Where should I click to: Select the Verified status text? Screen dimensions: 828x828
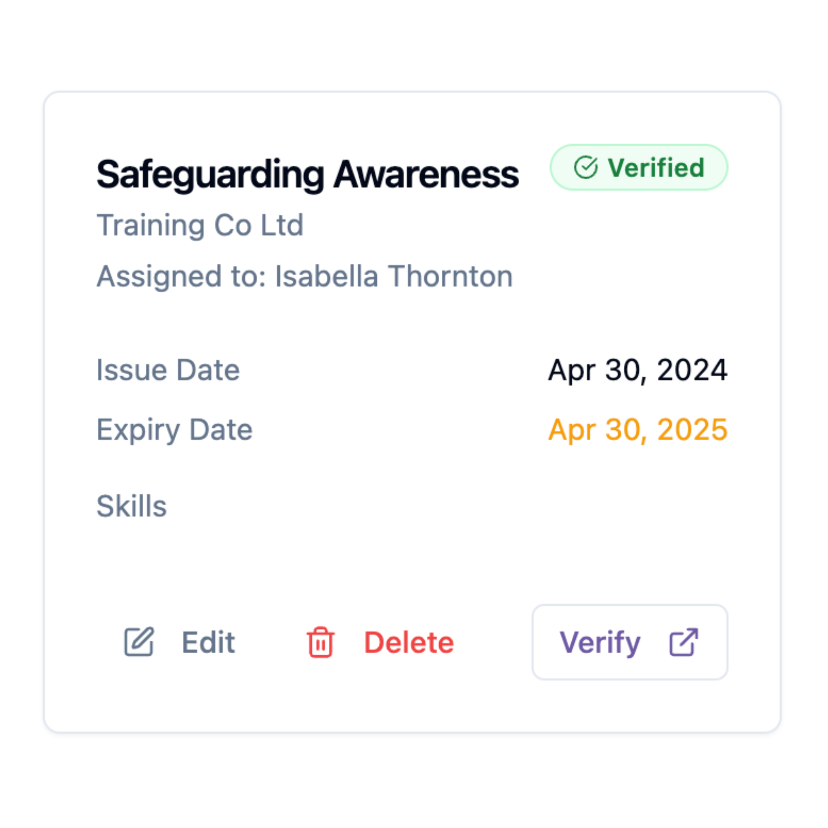point(656,167)
